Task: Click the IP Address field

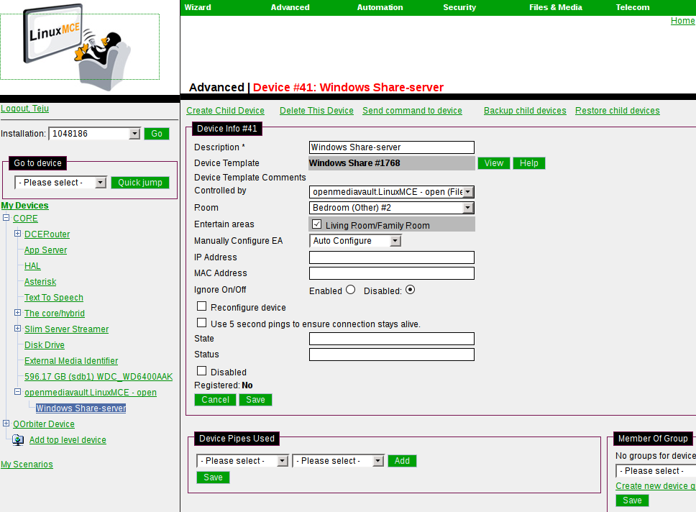Action: coord(391,257)
